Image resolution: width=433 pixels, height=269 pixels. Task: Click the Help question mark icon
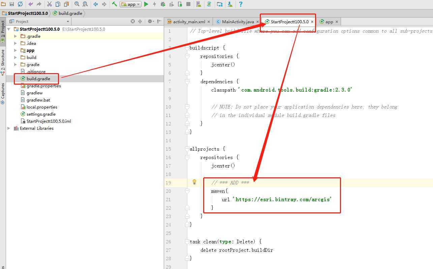[241, 4]
